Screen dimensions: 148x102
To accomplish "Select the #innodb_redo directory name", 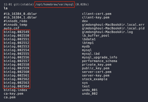I will click(15, 21).
